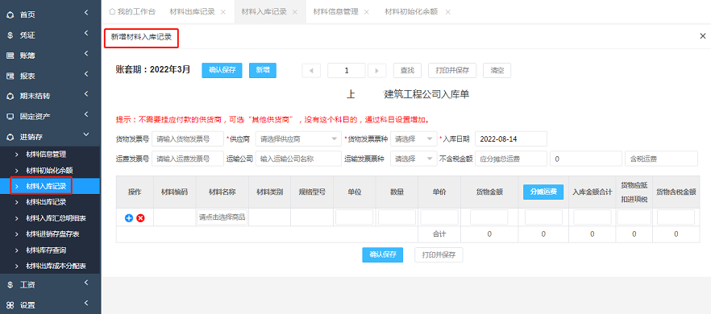Close the 材料出库记录 tab with its X
The image size is (711, 314).
click(x=222, y=12)
